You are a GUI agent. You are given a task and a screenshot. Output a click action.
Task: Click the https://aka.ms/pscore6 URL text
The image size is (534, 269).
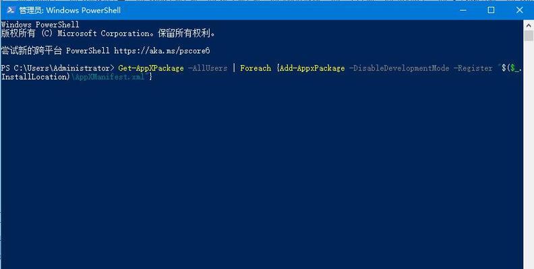coord(162,51)
